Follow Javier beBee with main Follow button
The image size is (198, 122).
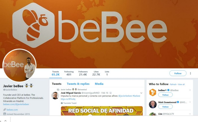[x=178, y=73]
